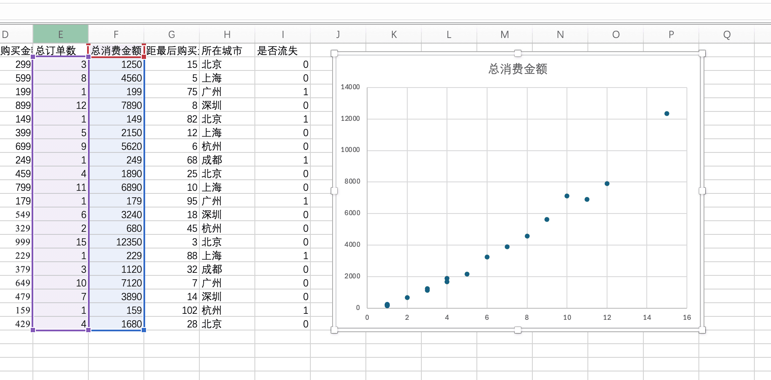The image size is (771, 380).
Task: Click the column H header
Action: coord(227,35)
